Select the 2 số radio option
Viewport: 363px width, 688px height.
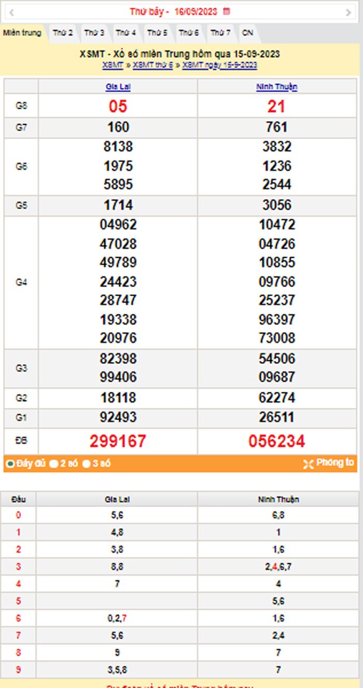[53, 464]
